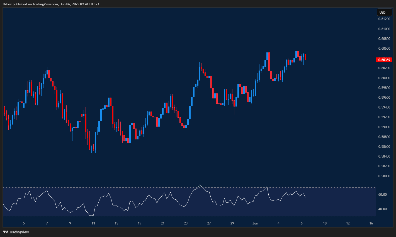The width and height of the screenshot is (396, 237).
Task: Click the tallest wick near 0.60800
Action: (x=298, y=43)
